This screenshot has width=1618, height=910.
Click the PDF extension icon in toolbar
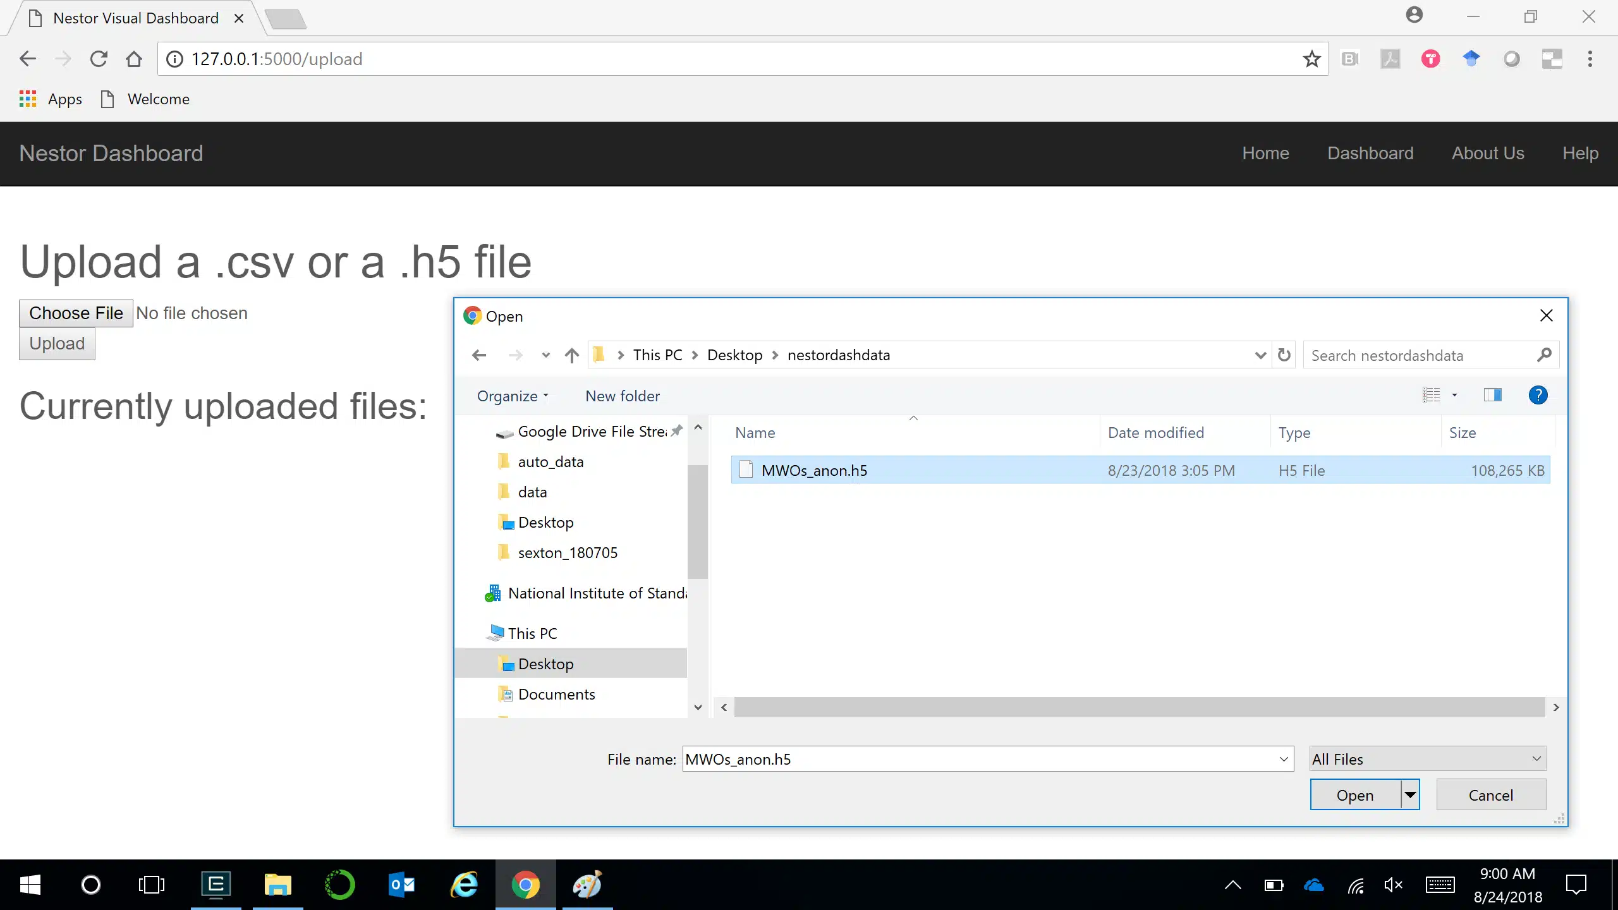pos(1390,59)
